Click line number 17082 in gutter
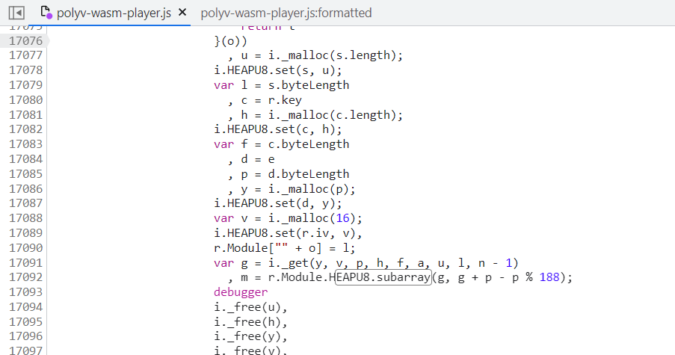 [26, 129]
